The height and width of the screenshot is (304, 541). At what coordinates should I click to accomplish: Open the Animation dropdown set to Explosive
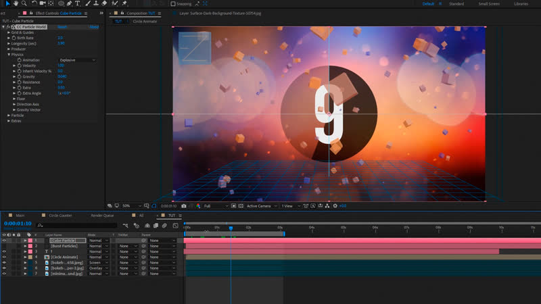pyautogui.click(x=77, y=59)
